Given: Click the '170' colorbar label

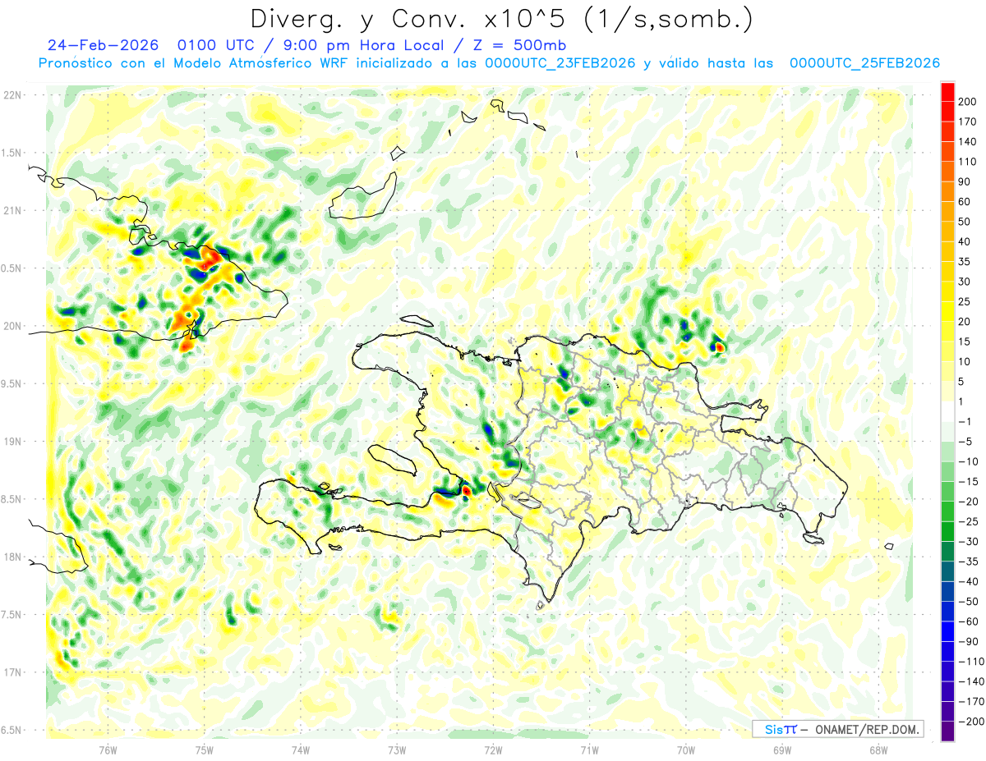Looking at the screenshot, I should coord(967,121).
